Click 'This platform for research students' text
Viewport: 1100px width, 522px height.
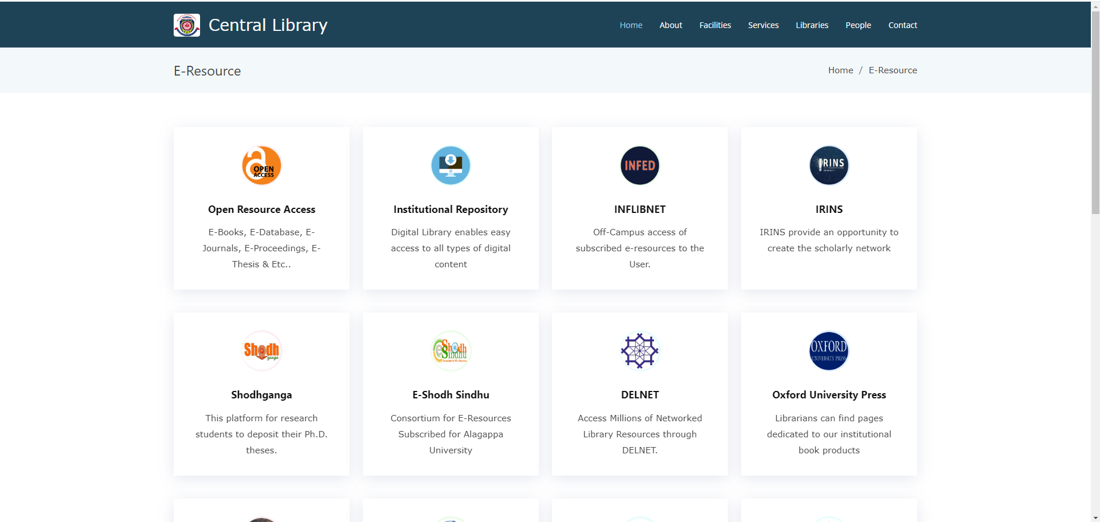click(261, 434)
